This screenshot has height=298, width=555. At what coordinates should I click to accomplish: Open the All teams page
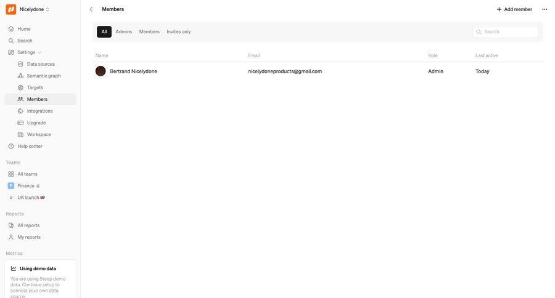coord(27,174)
